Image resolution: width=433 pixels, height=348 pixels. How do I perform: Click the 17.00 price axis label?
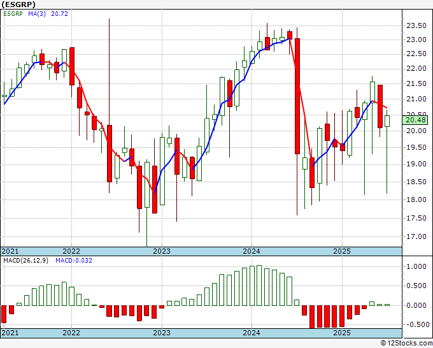click(416, 236)
